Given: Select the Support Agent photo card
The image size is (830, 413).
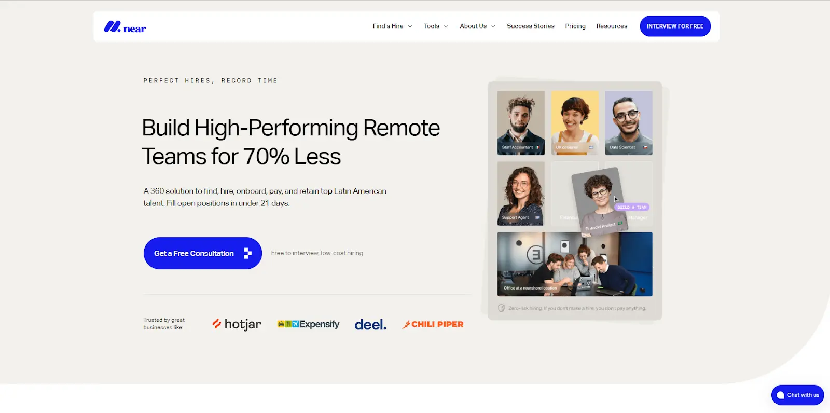Looking at the screenshot, I should 521,194.
